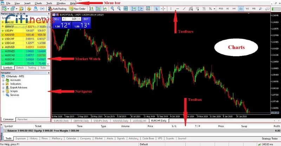This screenshot has height=146, width=281.
Task: Draw a vertical line
Action: (171, 8)
